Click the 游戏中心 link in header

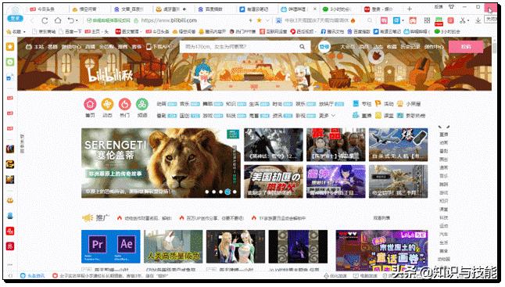coord(71,47)
